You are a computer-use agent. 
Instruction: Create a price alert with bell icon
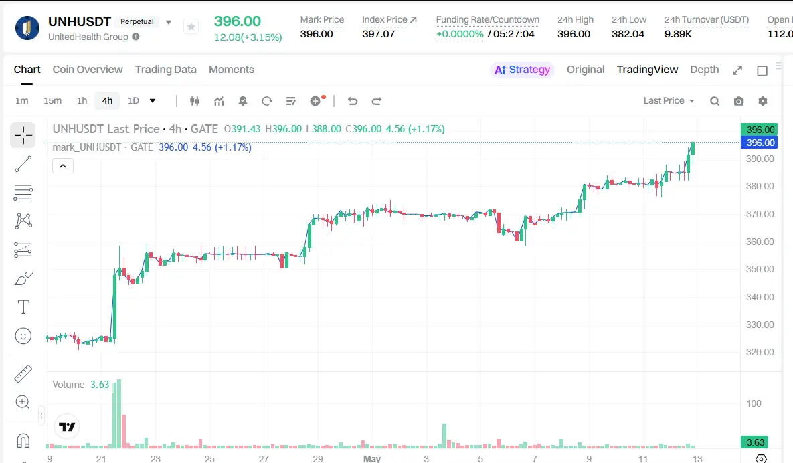coord(243,101)
